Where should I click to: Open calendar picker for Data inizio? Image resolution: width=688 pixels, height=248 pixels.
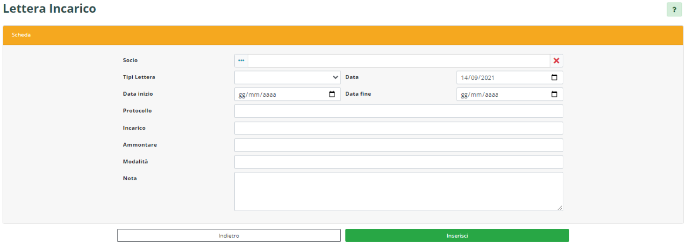[x=332, y=94]
